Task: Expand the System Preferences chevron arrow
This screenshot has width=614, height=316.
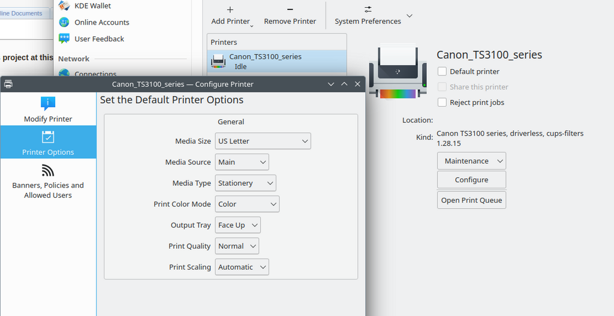Action: (410, 16)
